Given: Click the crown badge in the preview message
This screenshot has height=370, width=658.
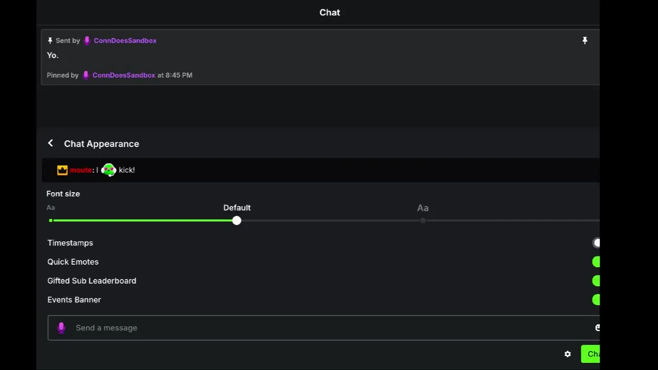Looking at the screenshot, I should pos(62,170).
